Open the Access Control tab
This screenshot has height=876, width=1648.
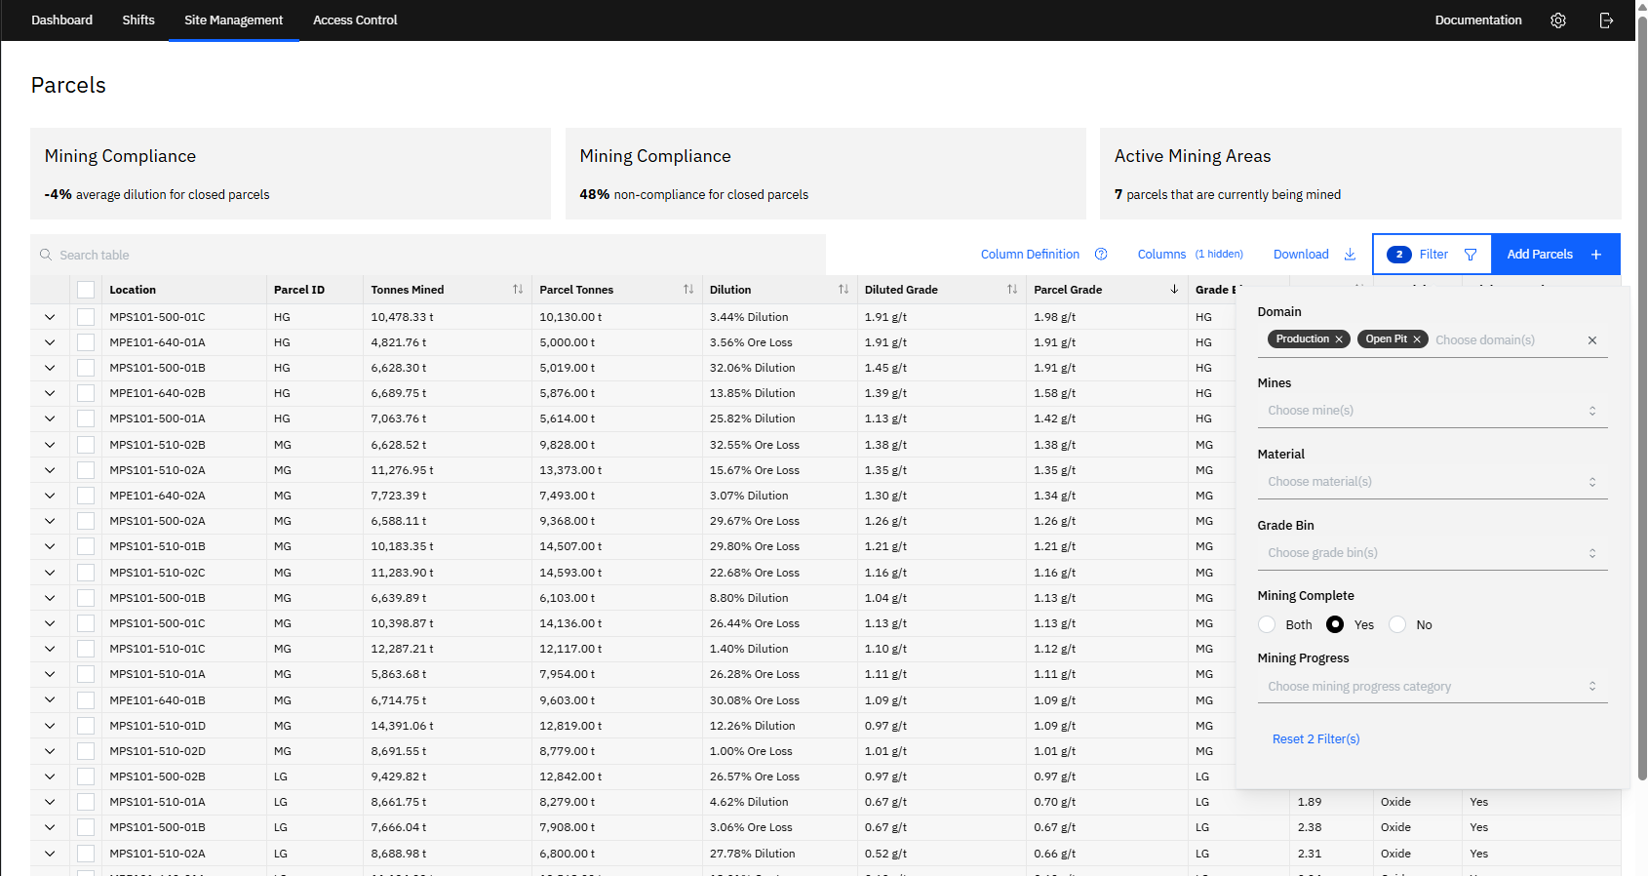click(x=355, y=20)
